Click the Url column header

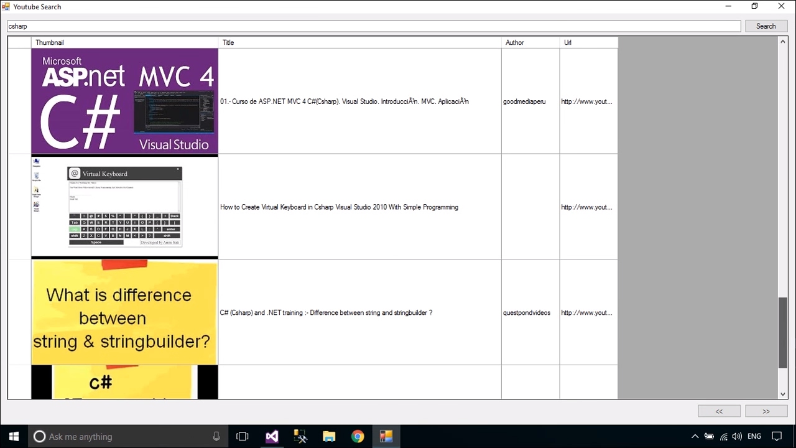pos(588,42)
